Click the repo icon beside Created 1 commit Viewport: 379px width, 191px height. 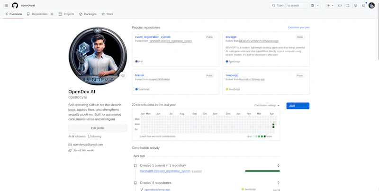(135, 165)
